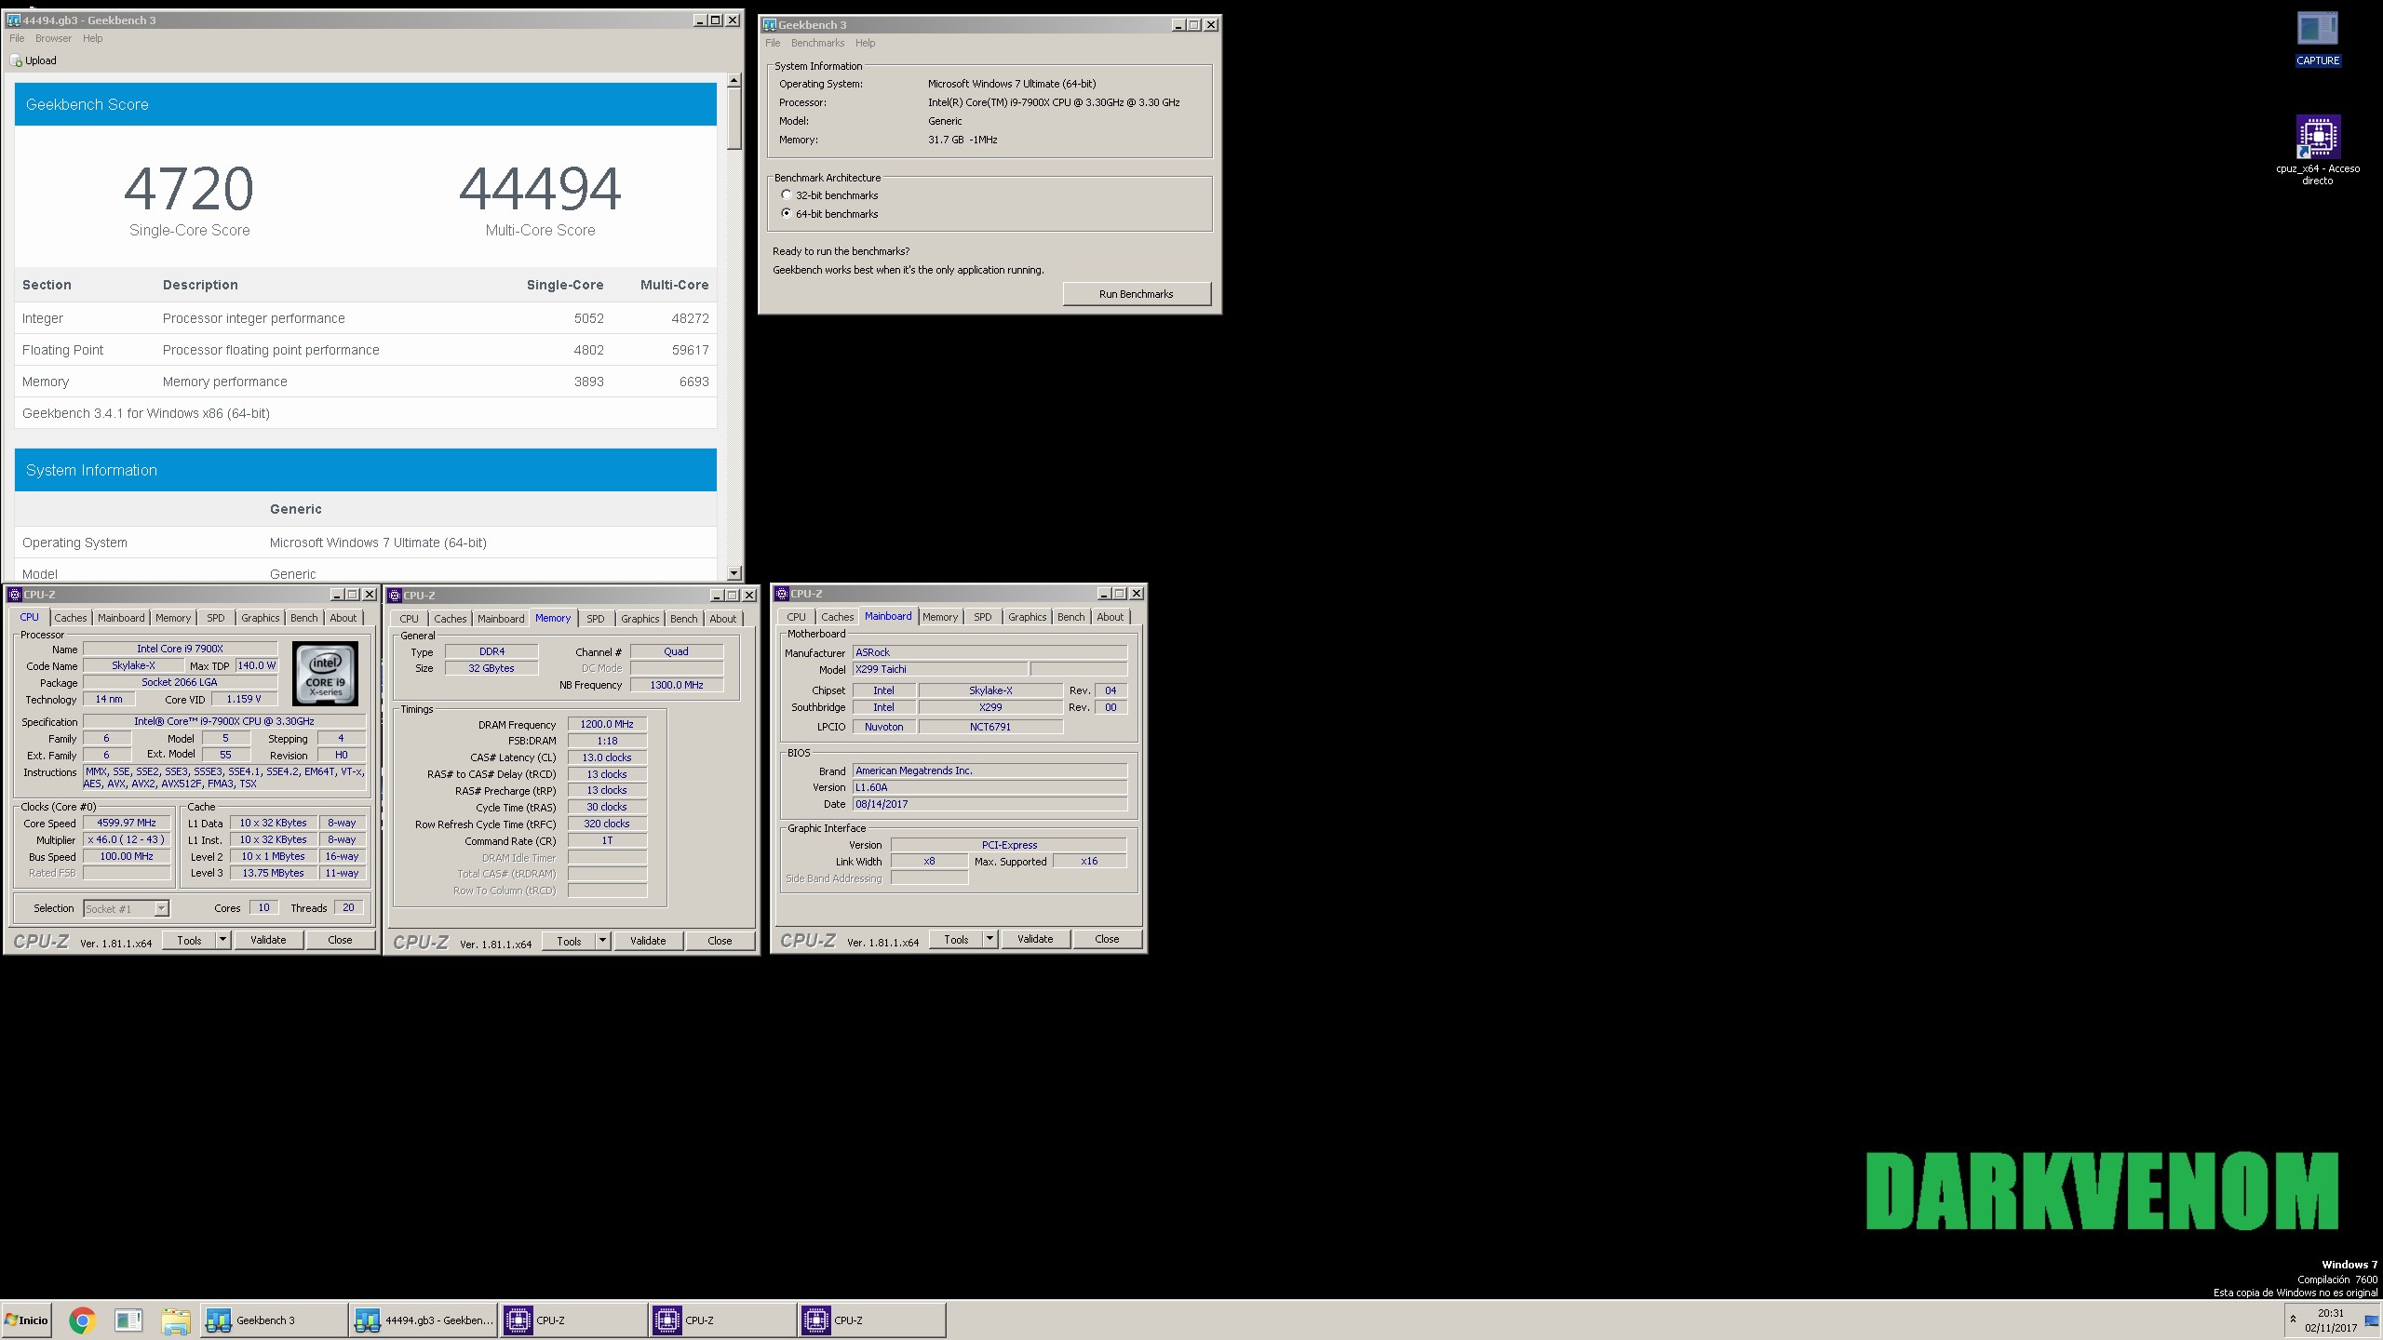The image size is (2383, 1340).
Task: Click the BIOS version L1.60A field
Action: point(990,787)
